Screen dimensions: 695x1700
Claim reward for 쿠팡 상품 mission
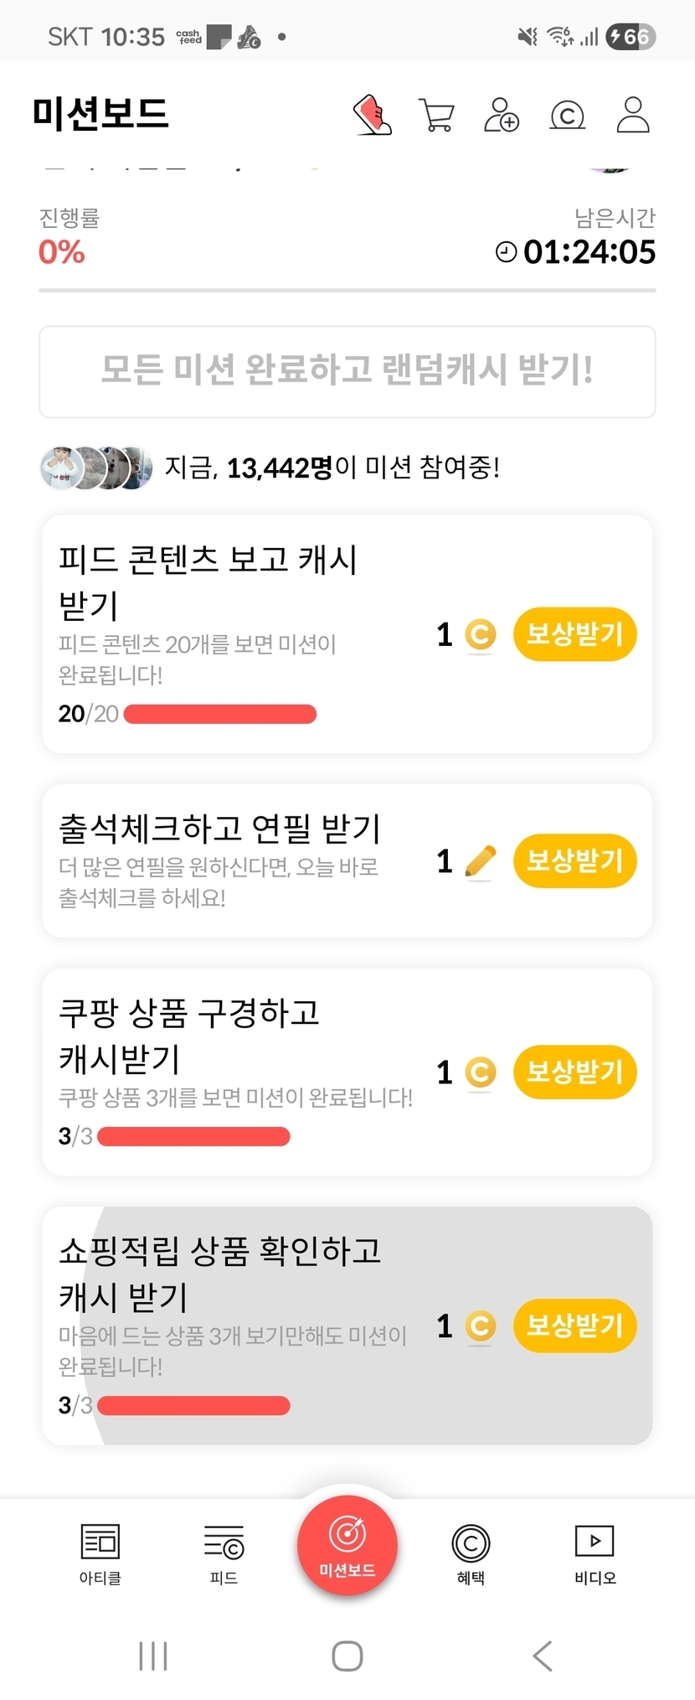click(574, 1072)
